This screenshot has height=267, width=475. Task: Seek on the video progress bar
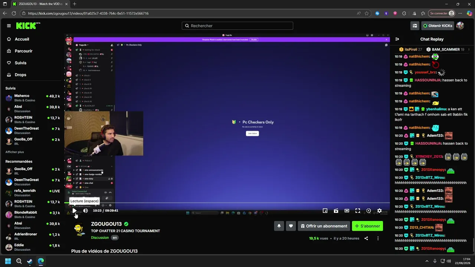tap(227, 203)
